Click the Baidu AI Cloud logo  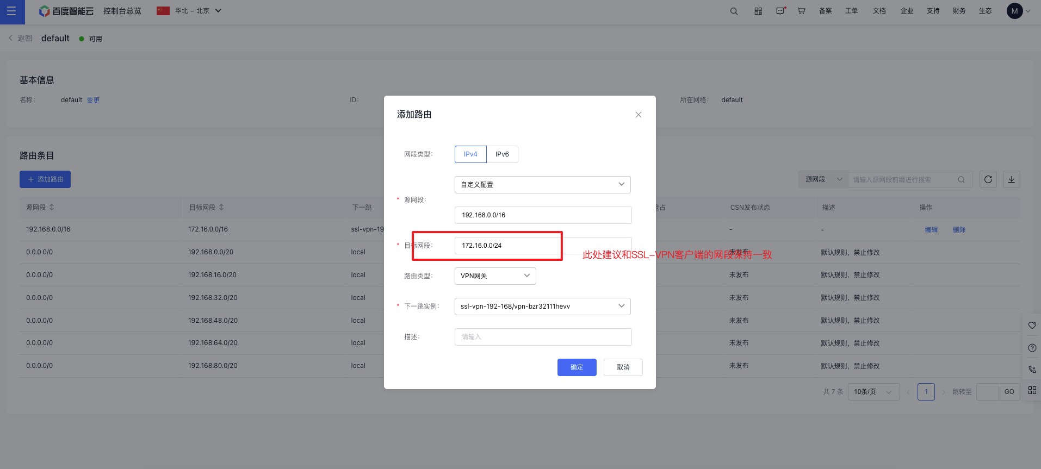66,11
